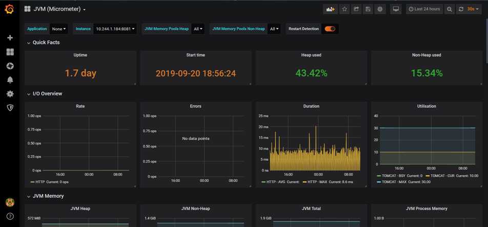Click the JVM Memory Pools Heap label
The height and width of the screenshot is (227, 488).
(166, 29)
